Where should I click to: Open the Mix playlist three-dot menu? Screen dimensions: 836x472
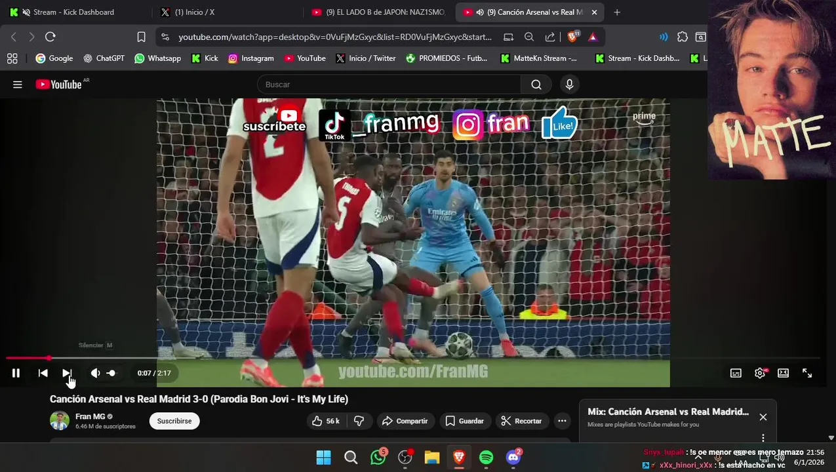pos(763,437)
